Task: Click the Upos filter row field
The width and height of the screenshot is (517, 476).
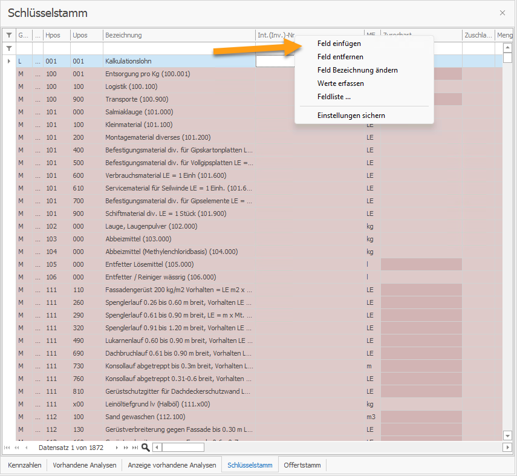Action: pos(86,48)
